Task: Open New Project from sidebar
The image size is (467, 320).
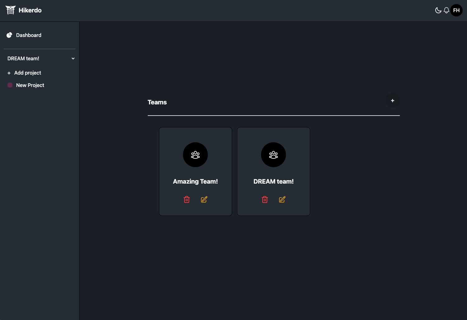Action: pyautogui.click(x=30, y=85)
